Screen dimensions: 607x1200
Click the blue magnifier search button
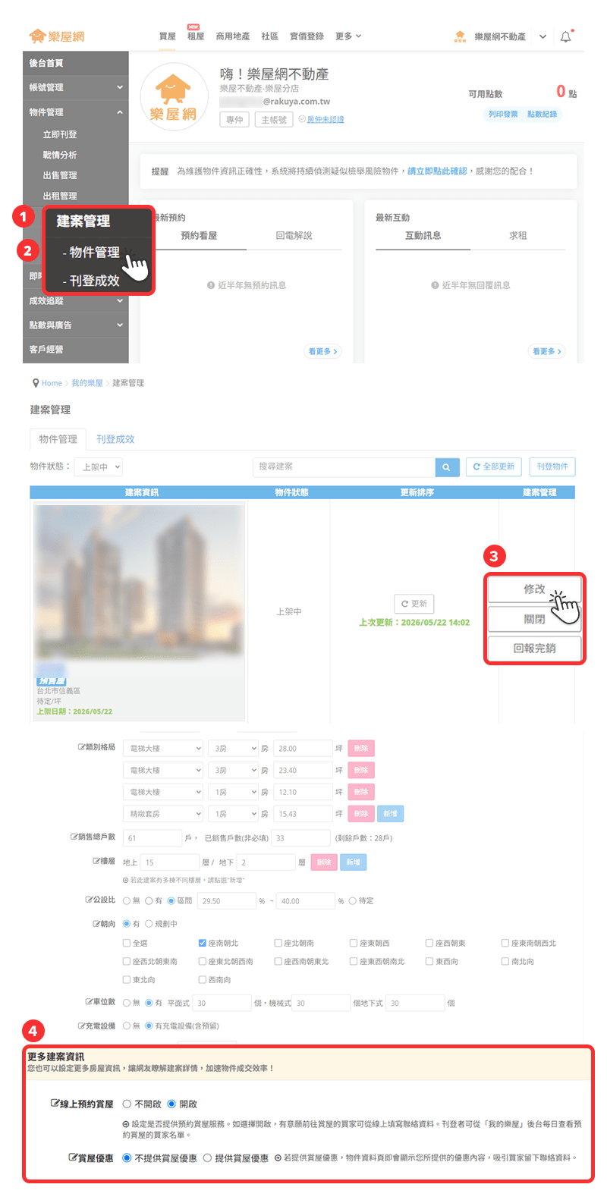click(x=446, y=467)
